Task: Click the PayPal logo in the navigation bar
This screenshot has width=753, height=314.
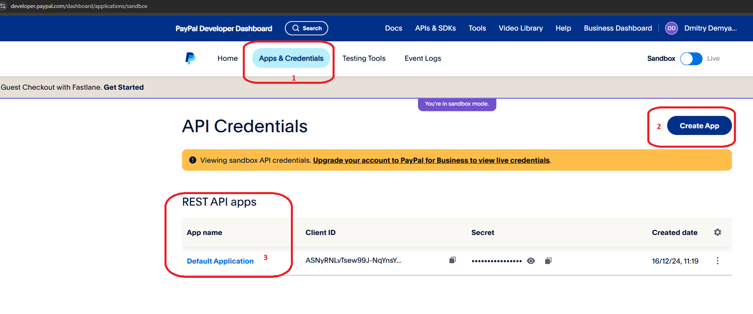Action: coord(190,58)
